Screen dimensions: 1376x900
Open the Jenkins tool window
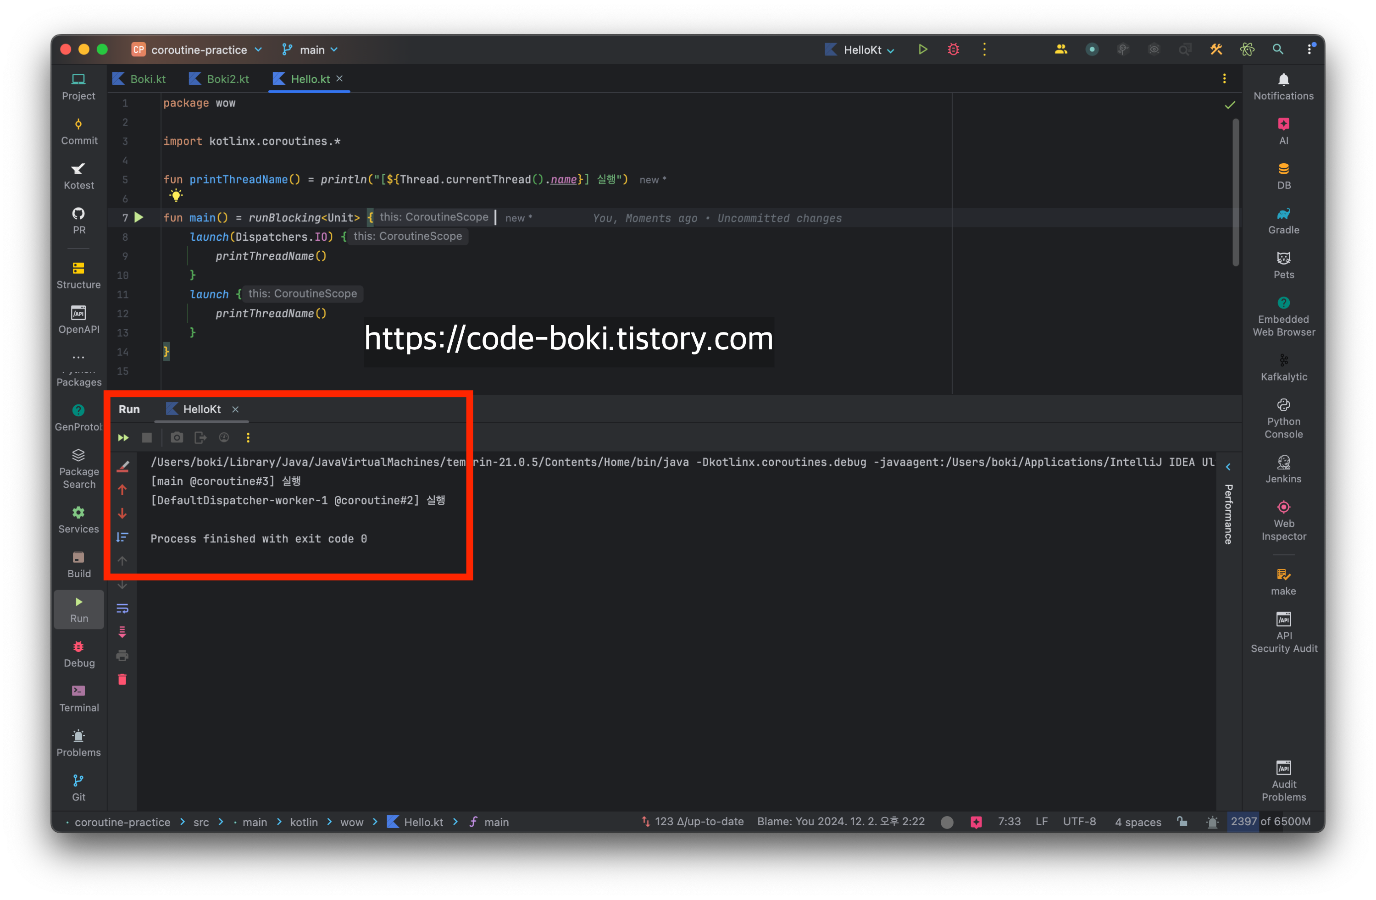tap(1283, 469)
